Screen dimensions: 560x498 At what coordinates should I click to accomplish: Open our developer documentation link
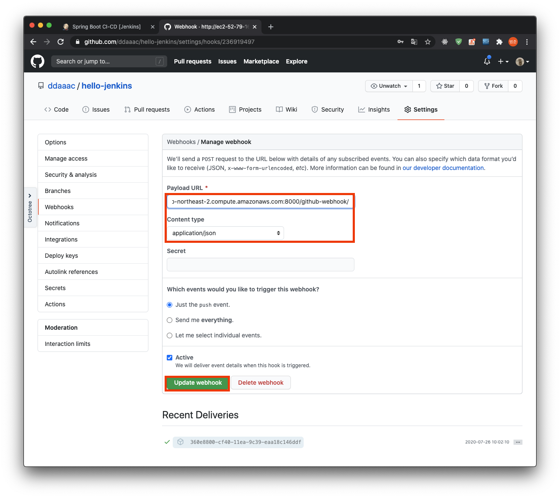(x=443, y=168)
